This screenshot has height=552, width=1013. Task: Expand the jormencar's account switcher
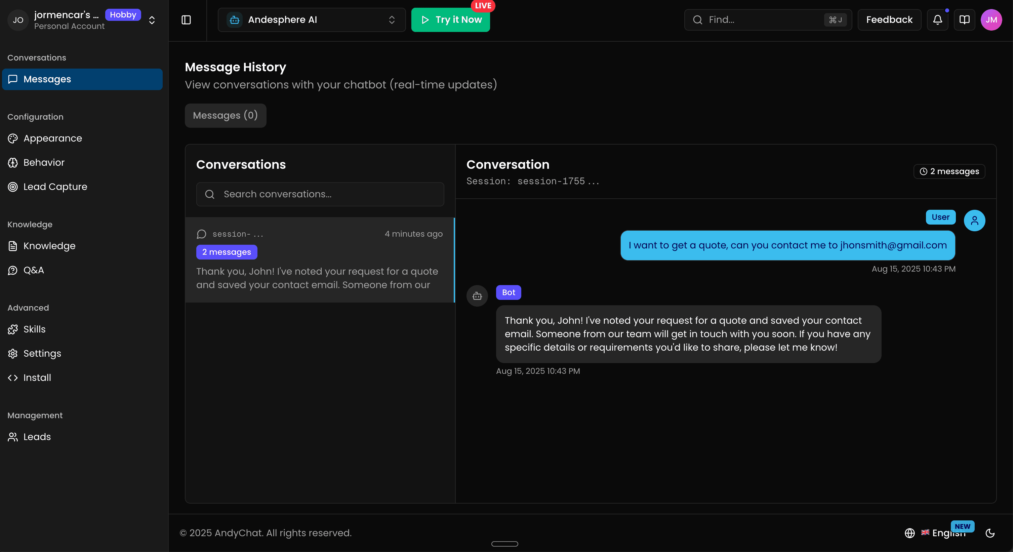[x=152, y=20]
